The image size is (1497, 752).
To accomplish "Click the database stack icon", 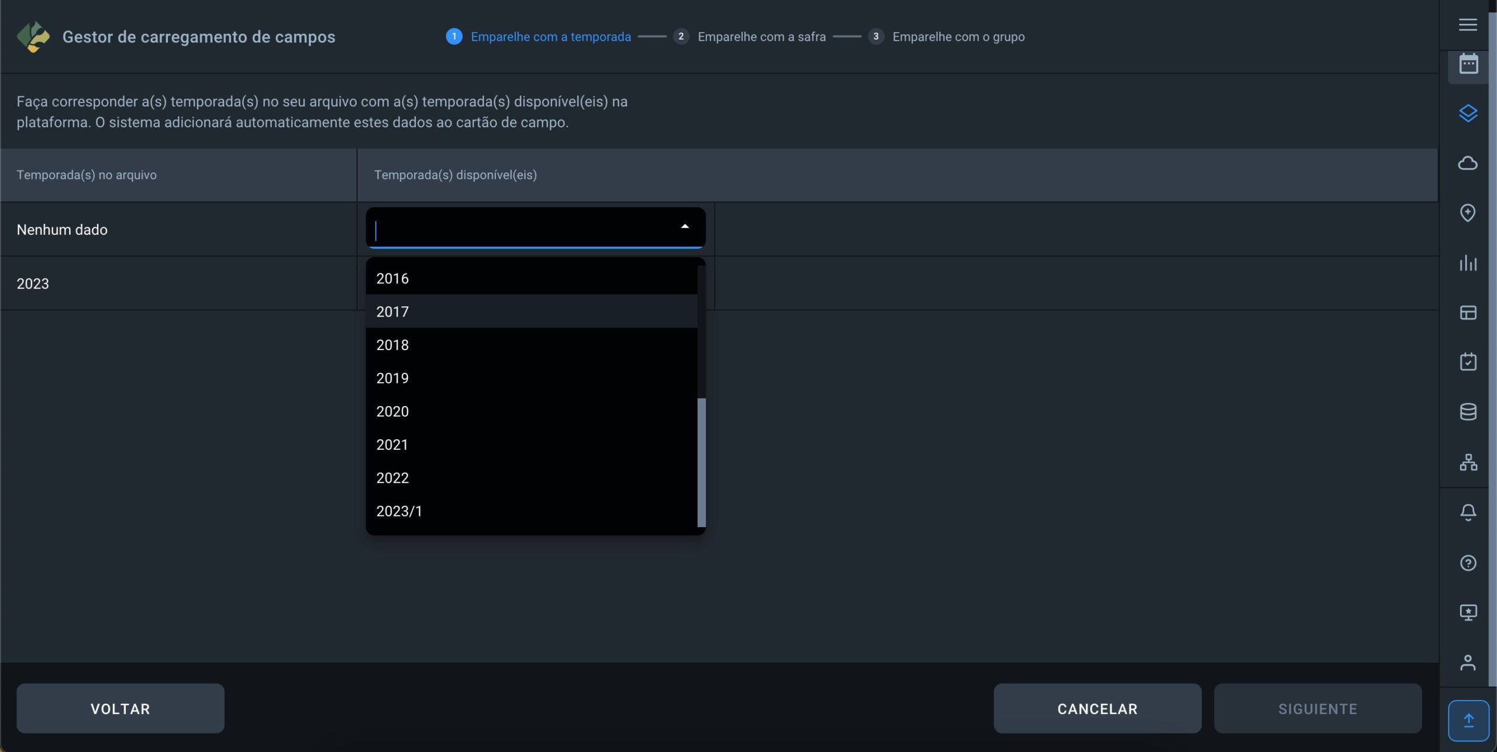I will click(1468, 412).
